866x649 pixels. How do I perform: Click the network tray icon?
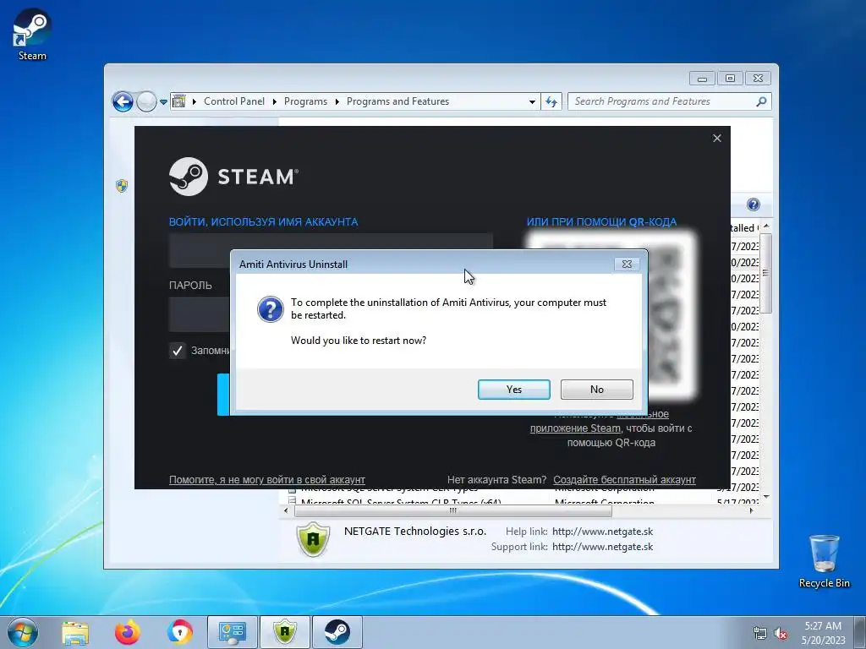click(760, 634)
